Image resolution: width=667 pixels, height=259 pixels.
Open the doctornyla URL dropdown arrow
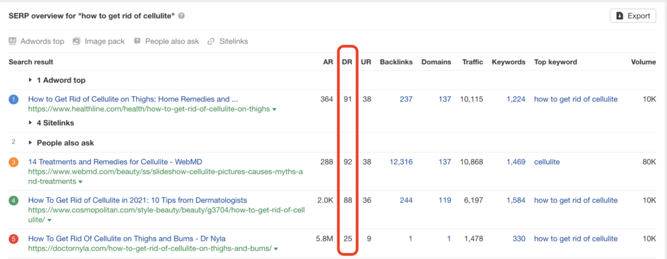tap(276, 249)
